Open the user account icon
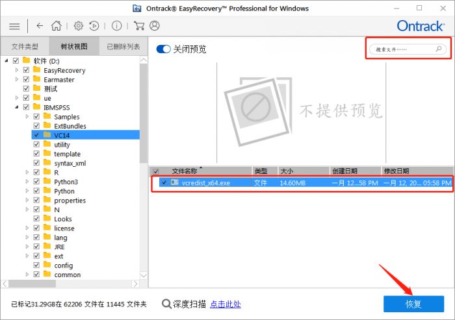The image size is (455, 320). click(x=155, y=25)
